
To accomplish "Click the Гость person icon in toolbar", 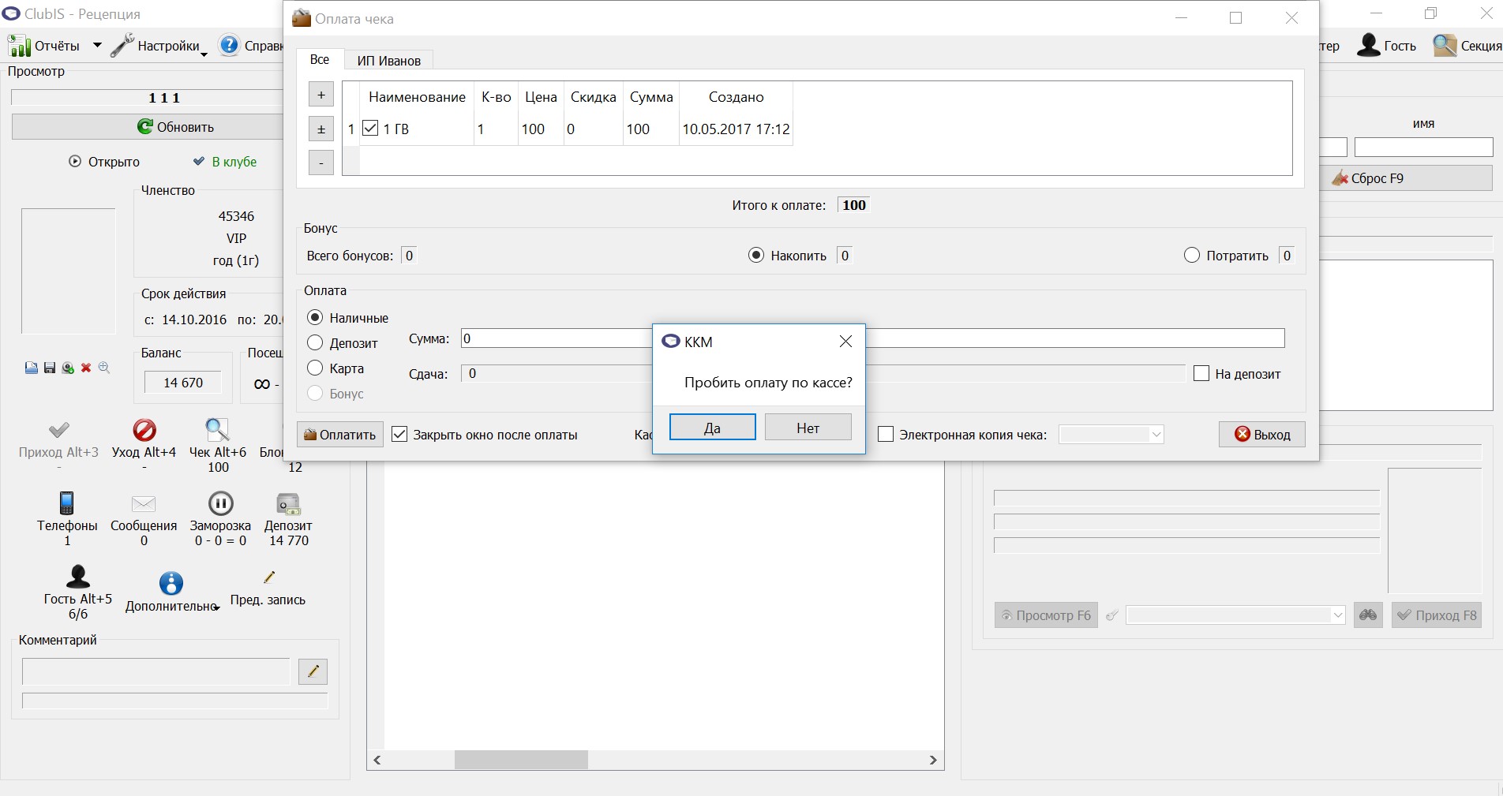I will point(1368,46).
